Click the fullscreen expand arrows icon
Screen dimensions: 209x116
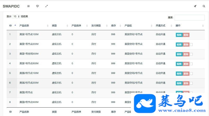pos(47,6)
